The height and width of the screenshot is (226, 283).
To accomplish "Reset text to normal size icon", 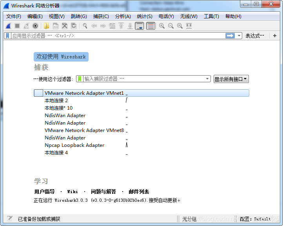I will 180,26.
